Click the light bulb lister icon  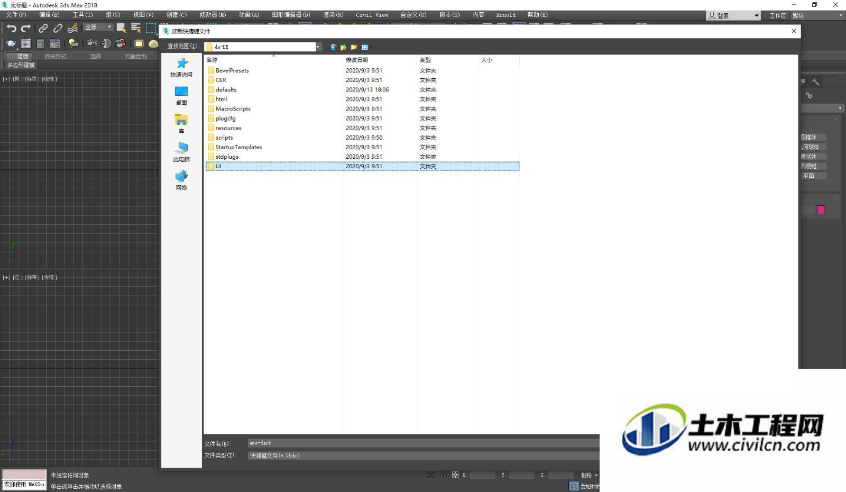click(x=73, y=43)
